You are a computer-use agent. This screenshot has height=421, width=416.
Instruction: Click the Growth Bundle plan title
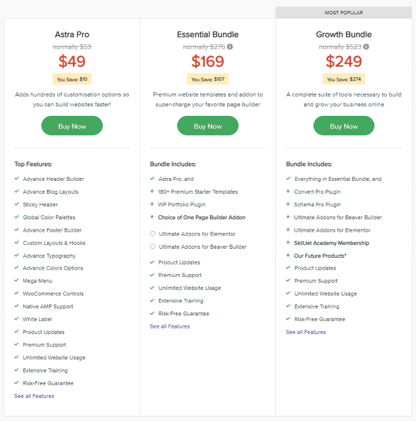tap(344, 34)
